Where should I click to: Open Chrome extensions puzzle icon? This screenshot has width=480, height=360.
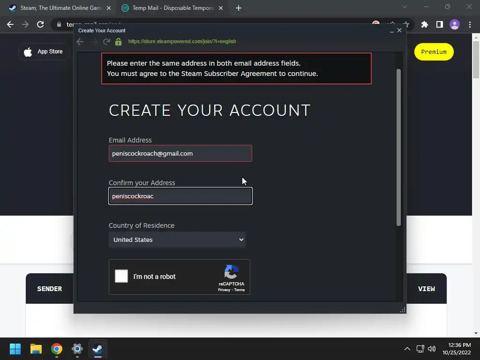425,24
